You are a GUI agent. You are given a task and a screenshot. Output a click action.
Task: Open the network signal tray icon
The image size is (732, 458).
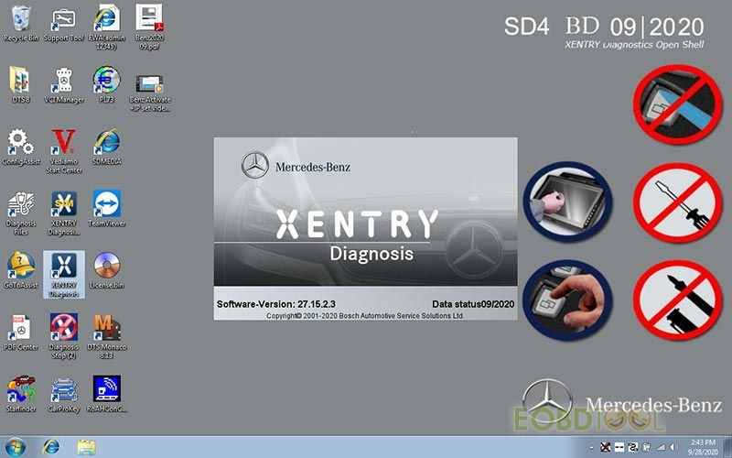[661, 447]
